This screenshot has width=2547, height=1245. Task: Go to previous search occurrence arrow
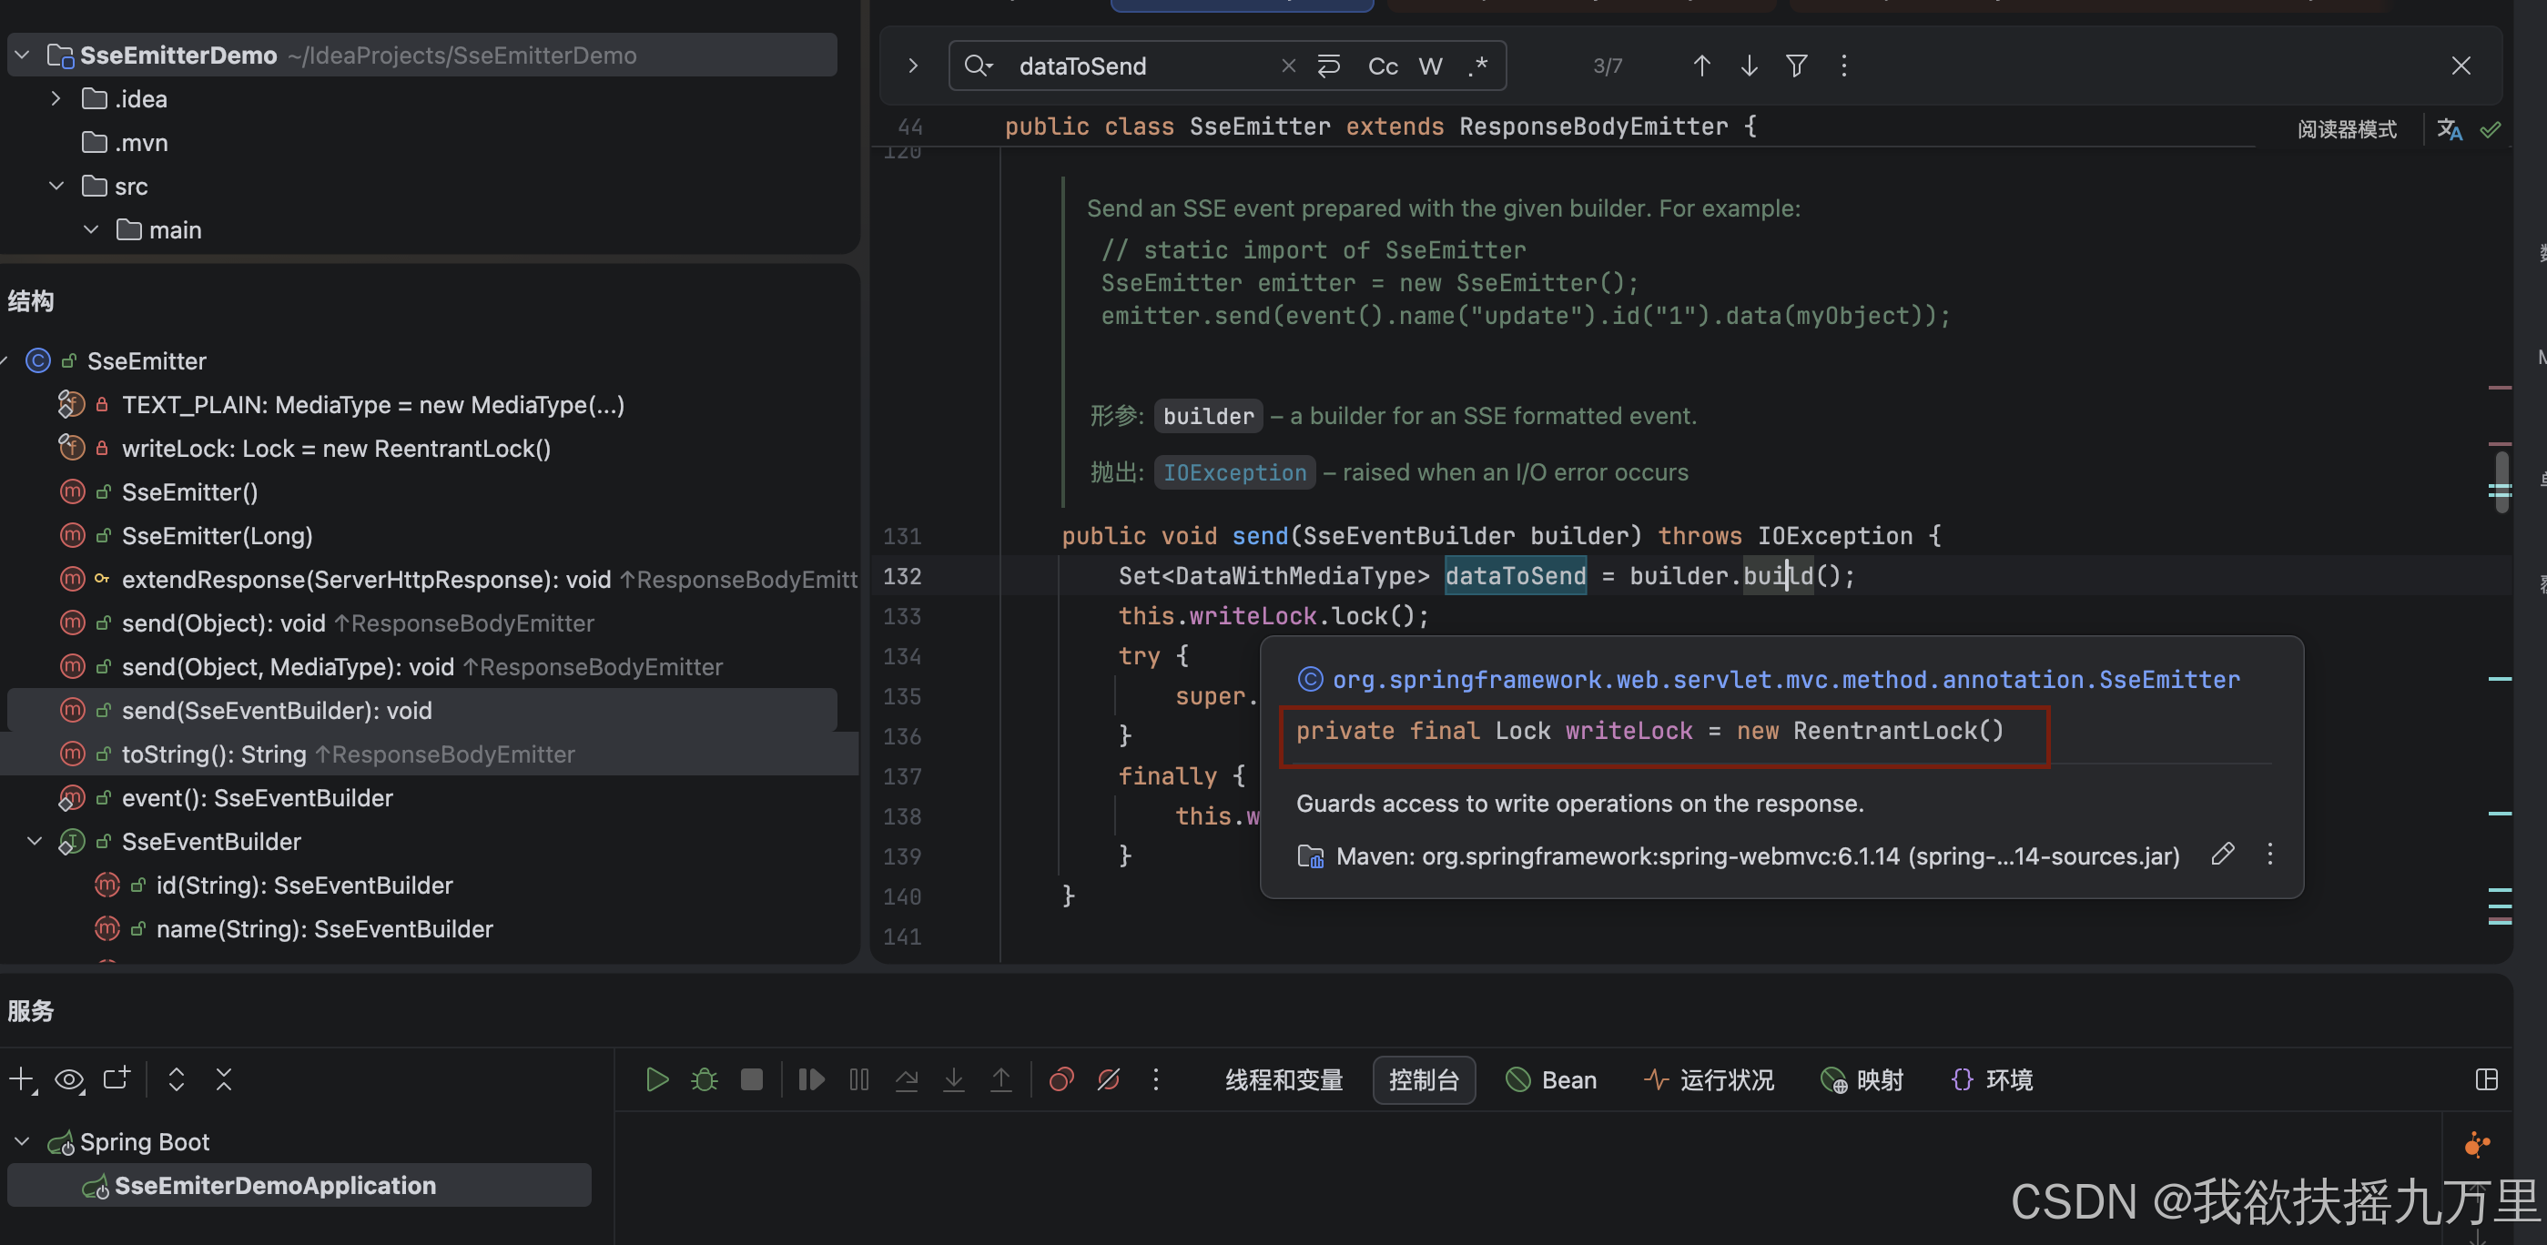coord(1700,66)
